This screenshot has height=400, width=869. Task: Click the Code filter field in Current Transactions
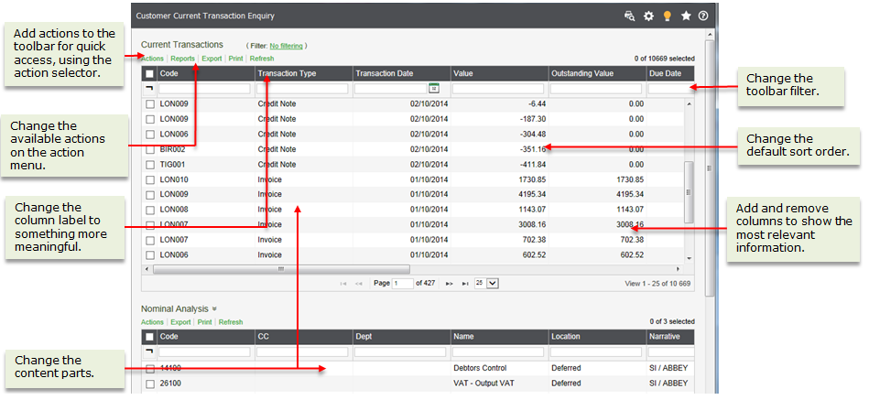click(x=204, y=89)
